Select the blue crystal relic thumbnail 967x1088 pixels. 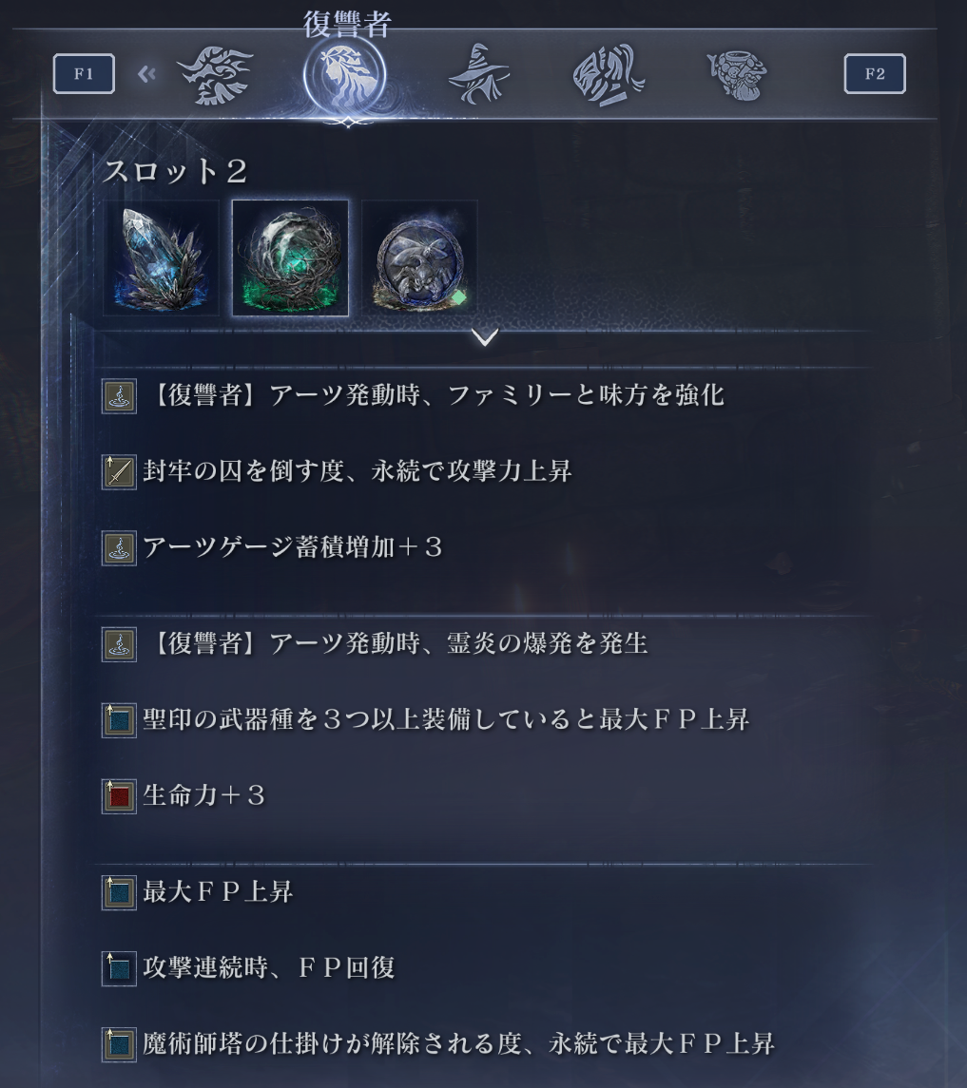click(161, 258)
